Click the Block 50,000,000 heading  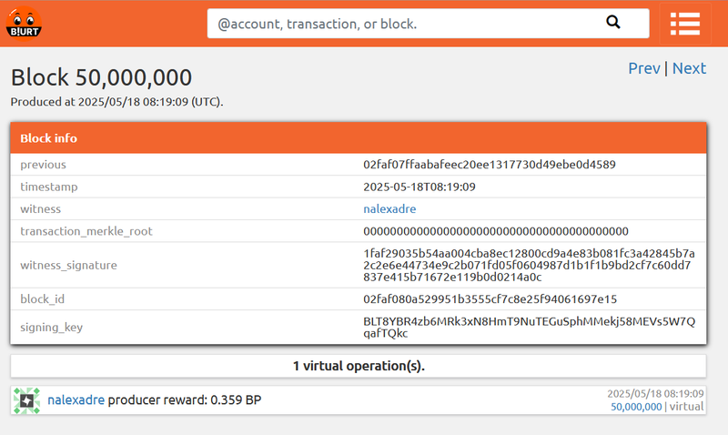[101, 77]
